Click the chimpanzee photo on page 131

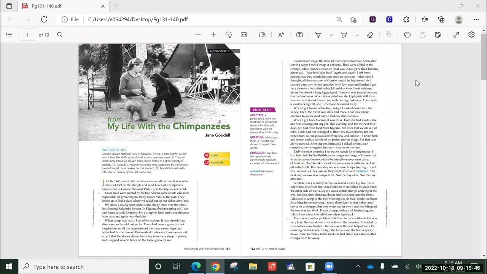pos(159,92)
